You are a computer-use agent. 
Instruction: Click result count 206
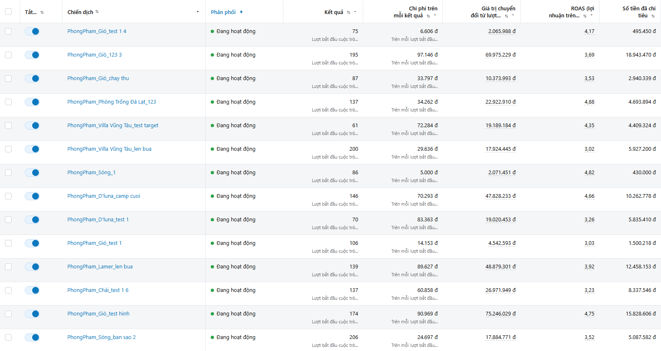tap(354, 337)
